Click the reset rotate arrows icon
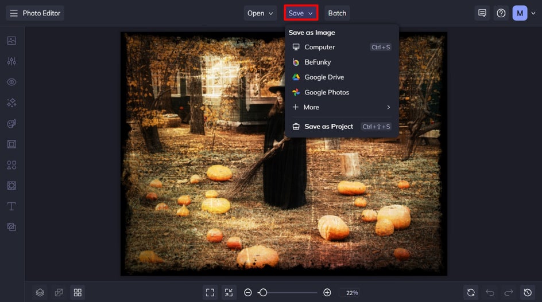This screenshot has height=302, width=542. 471,293
